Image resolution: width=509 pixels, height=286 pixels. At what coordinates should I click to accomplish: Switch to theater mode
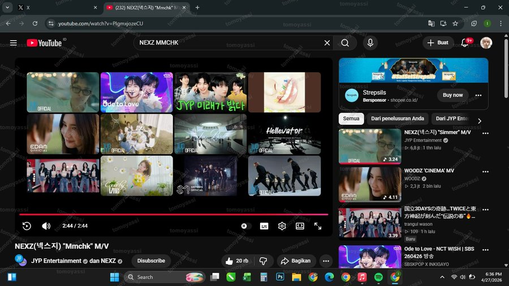tap(300, 226)
